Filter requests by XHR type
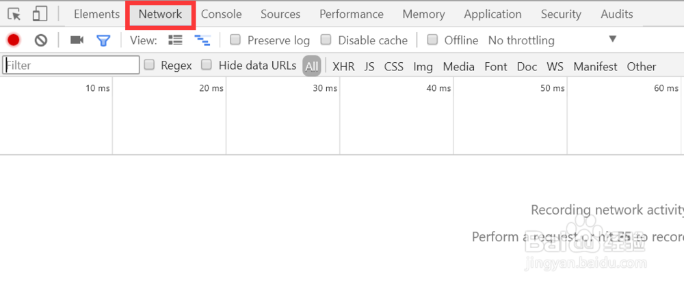684x287 pixels. click(x=343, y=67)
